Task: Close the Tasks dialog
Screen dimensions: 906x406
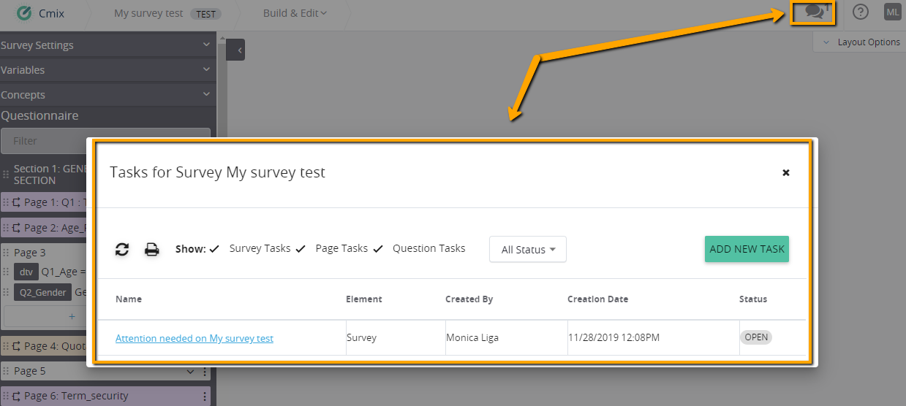Action: pos(786,173)
